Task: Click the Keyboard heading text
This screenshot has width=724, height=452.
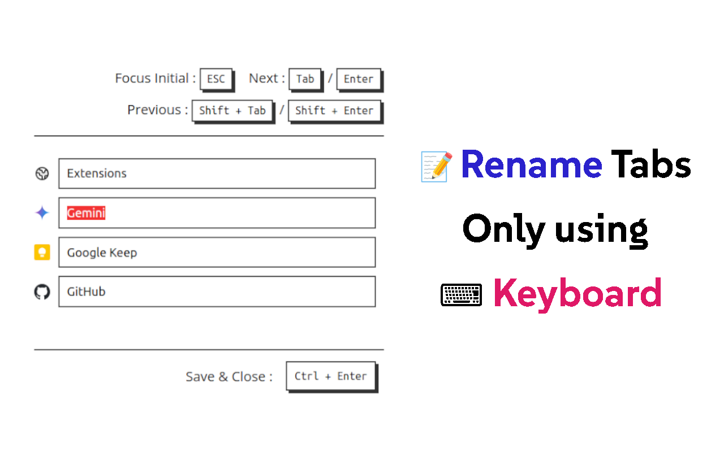Action: 578,293
